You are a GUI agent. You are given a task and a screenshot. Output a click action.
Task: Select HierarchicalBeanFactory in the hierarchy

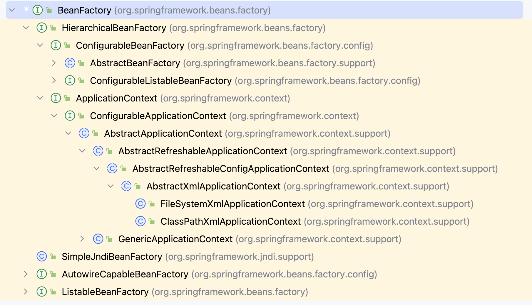click(114, 28)
